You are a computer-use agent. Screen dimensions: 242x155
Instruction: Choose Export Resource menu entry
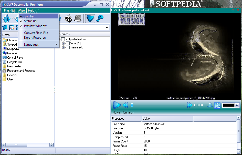click(38, 38)
